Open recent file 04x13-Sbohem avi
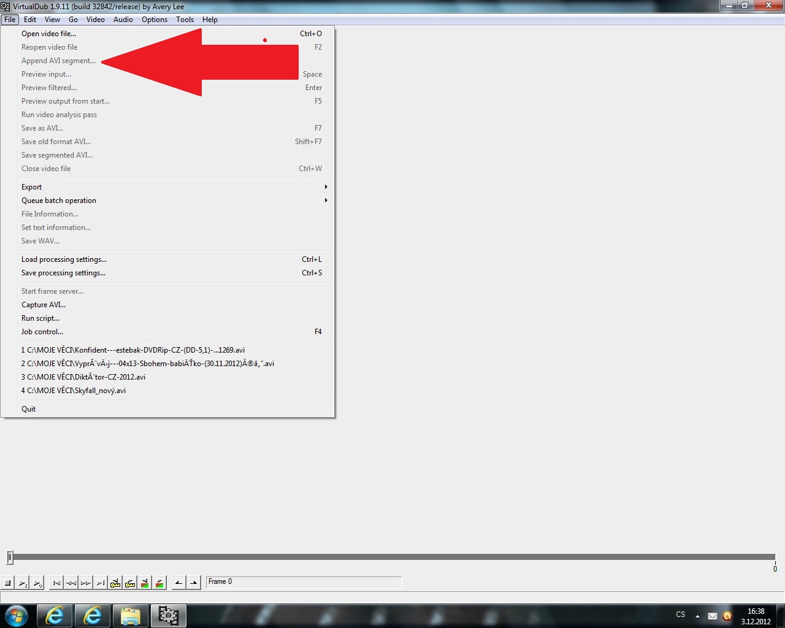 point(168,364)
